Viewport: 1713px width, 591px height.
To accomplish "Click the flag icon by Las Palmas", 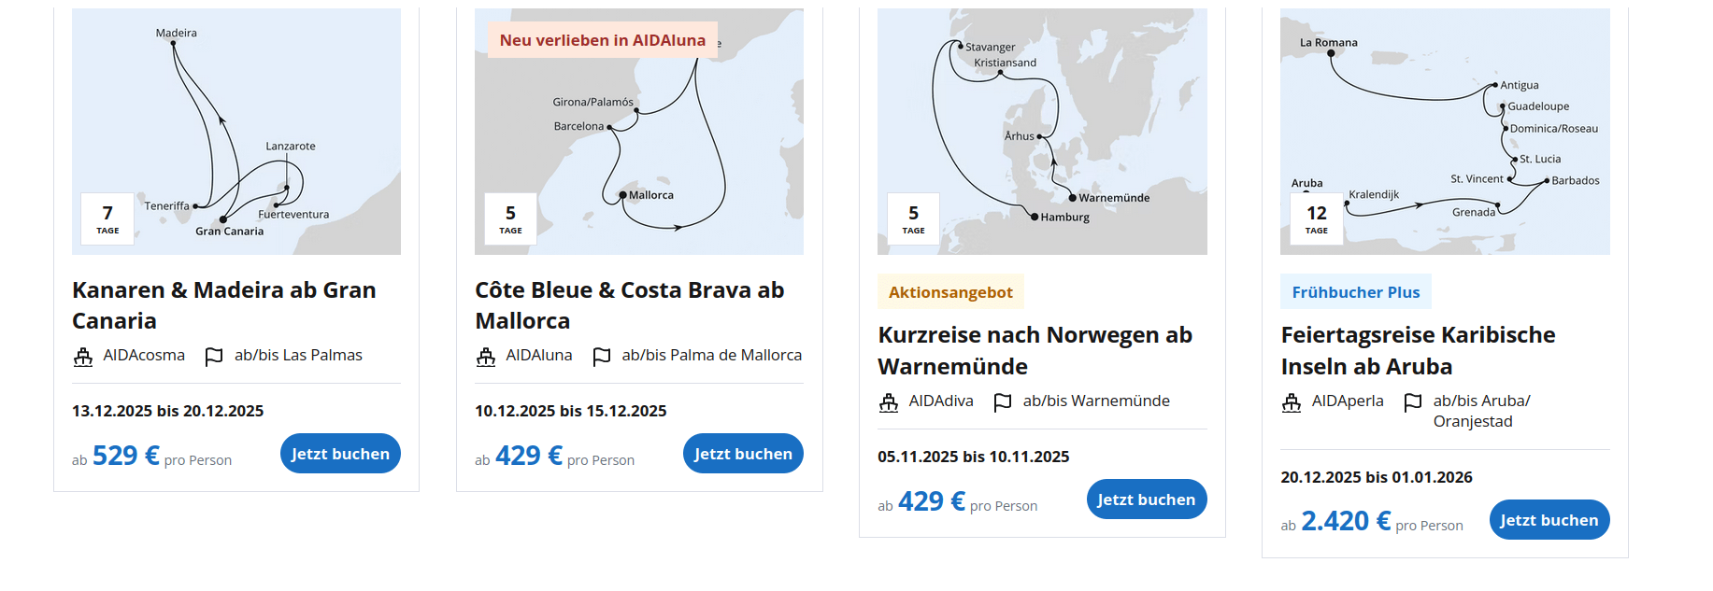I will click(x=214, y=357).
